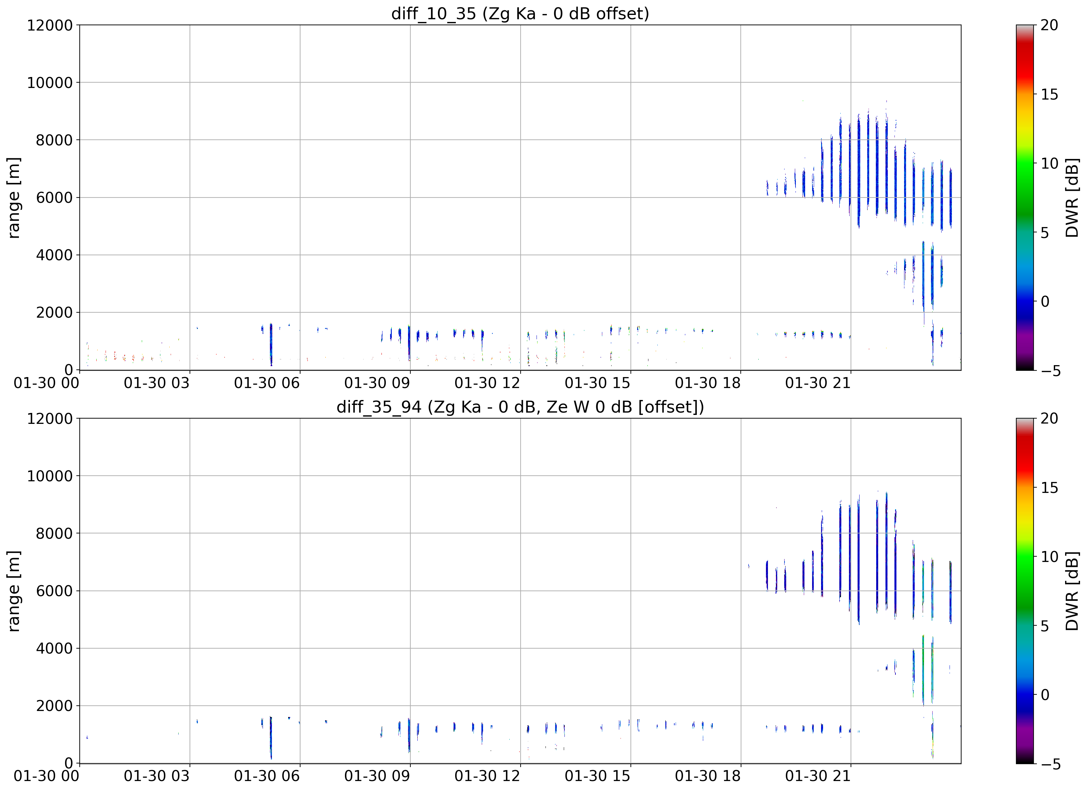Click the "5" tick on the diff_35_94 colorbar
This screenshot has width=1088, height=791.
pyautogui.click(x=1045, y=626)
